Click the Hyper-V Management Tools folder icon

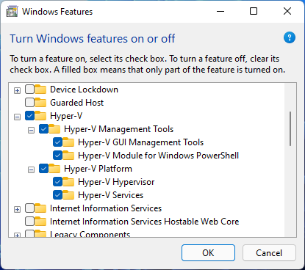coord(54,129)
